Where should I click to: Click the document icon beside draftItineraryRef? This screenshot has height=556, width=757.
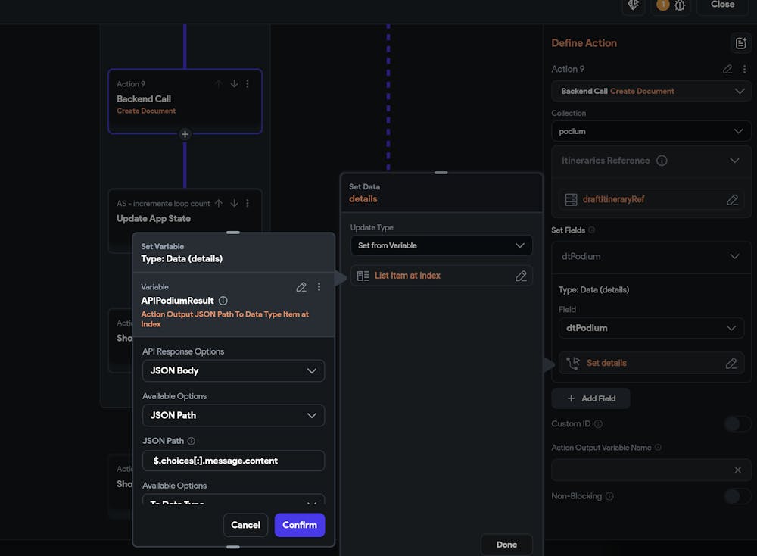tap(571, 199)
